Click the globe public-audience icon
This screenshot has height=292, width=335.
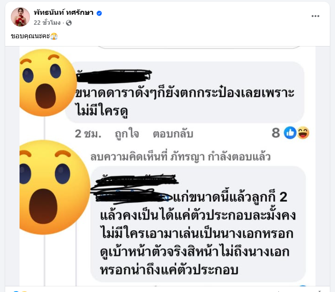tap(69, 23)
